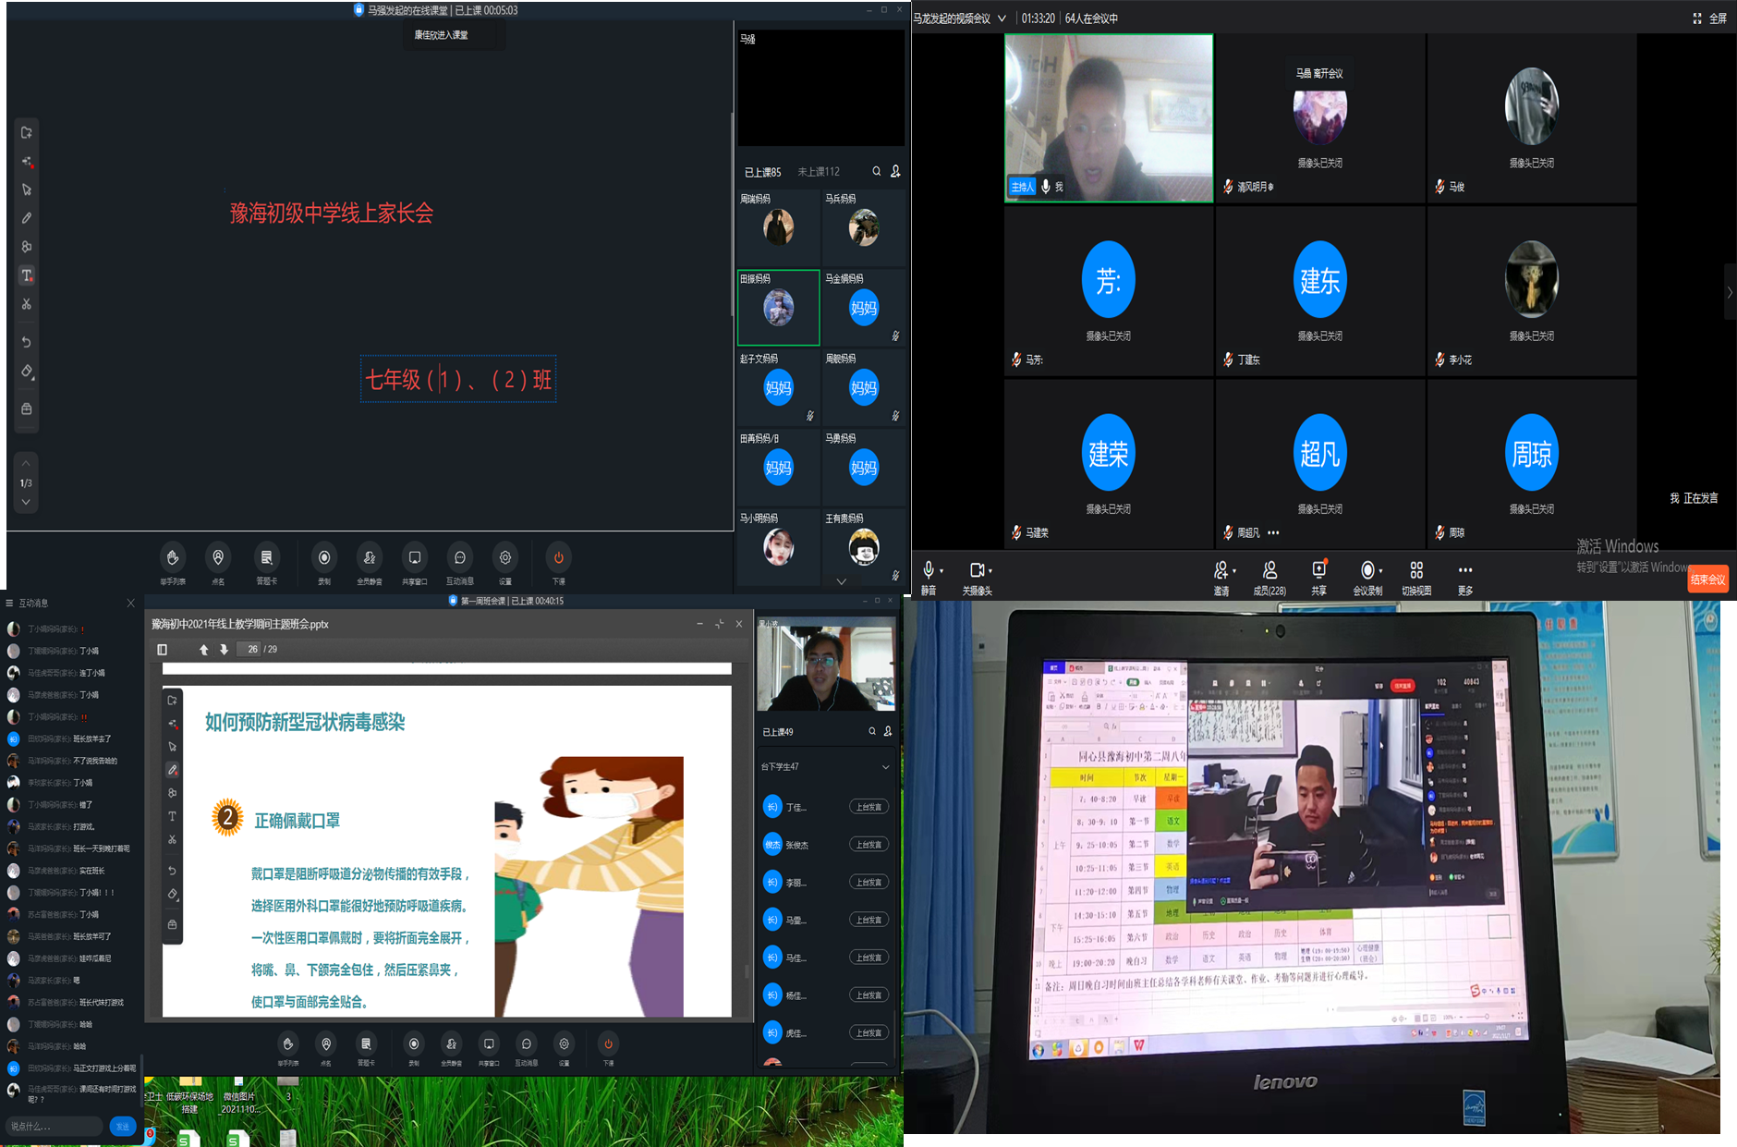The width and height of the screenshot is (1737, 1147).
Task: Toggle the slide thumbnail sidebar in the pptx viewer
Action: [x=163, y=650]
